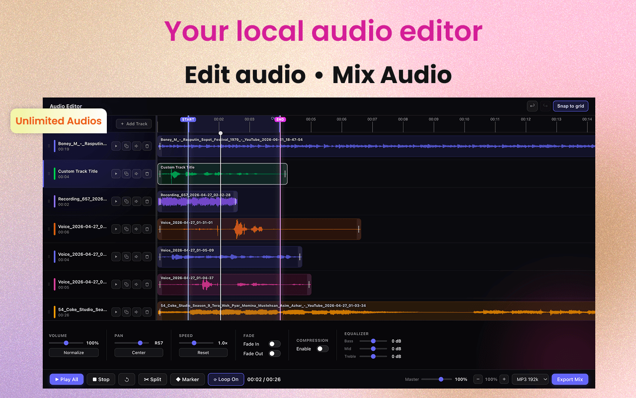This screenshot has width=636, height=398.
Task: Reset playhead with the rewind icon
Action: coord(127,379)
